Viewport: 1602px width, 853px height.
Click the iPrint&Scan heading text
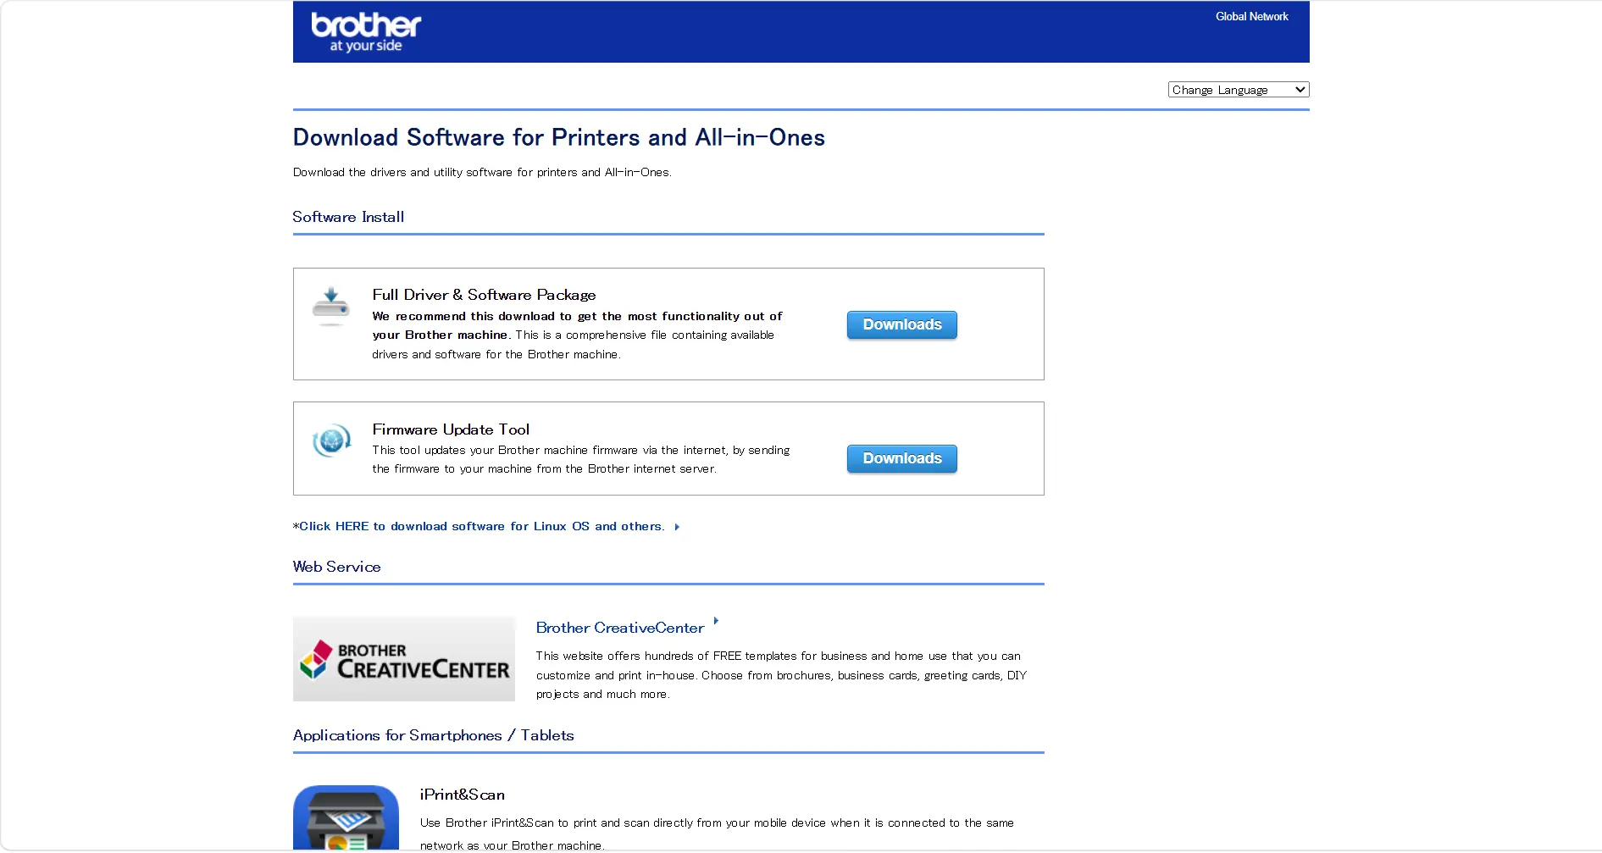tap(463, 795)
